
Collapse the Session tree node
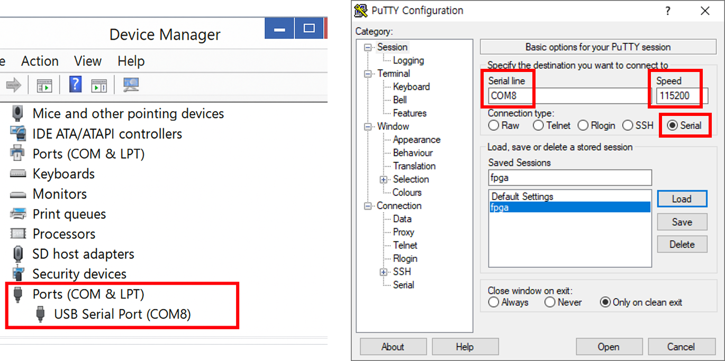(368, 47)
